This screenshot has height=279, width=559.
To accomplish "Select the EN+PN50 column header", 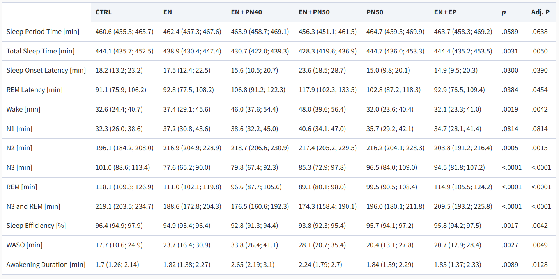I will (x=314, y=12).
